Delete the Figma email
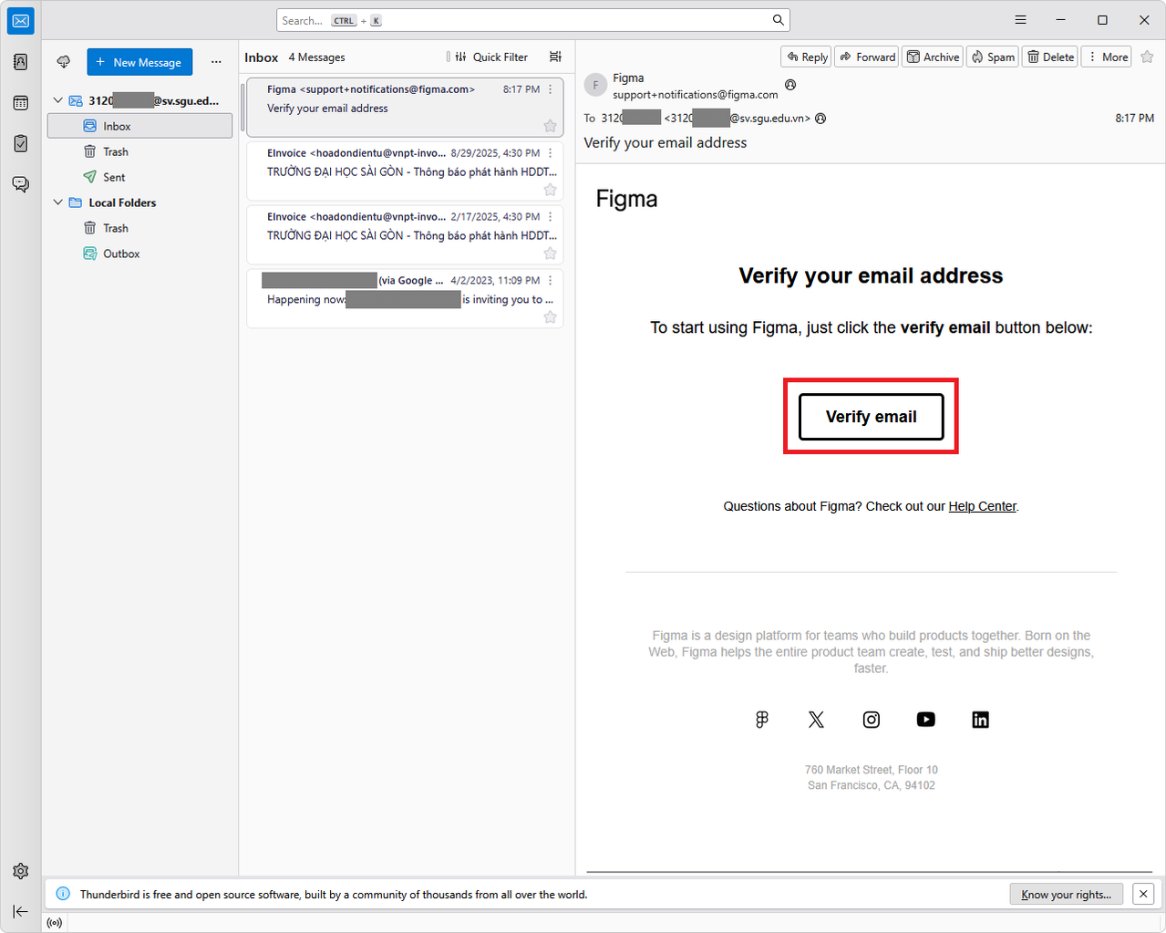 [1050, 57]
